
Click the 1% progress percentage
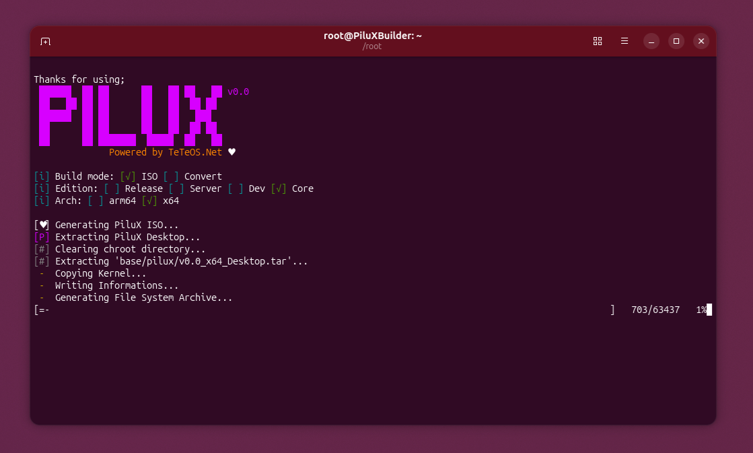(x=701, y=310)
